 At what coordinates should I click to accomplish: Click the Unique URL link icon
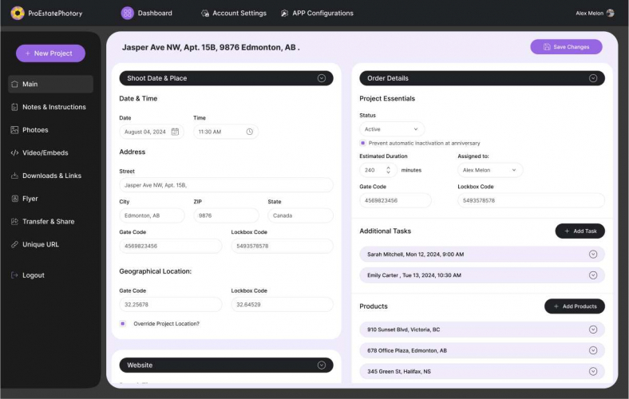(x=15, y=244)
